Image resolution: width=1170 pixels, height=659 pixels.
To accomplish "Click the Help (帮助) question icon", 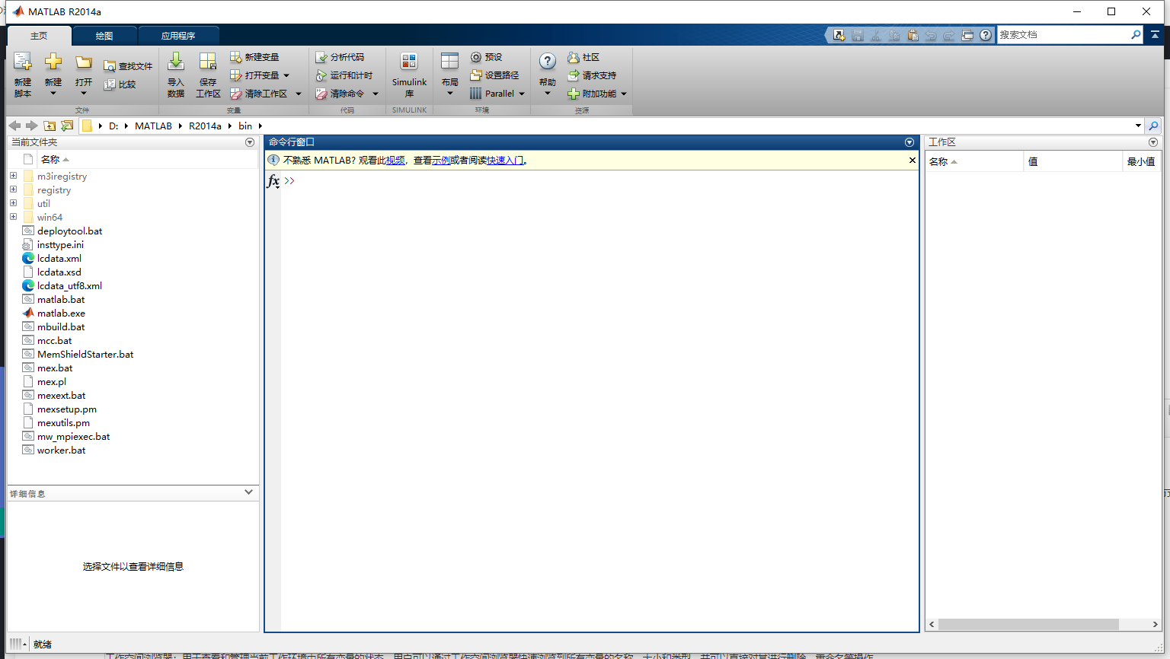I will 548,62.
